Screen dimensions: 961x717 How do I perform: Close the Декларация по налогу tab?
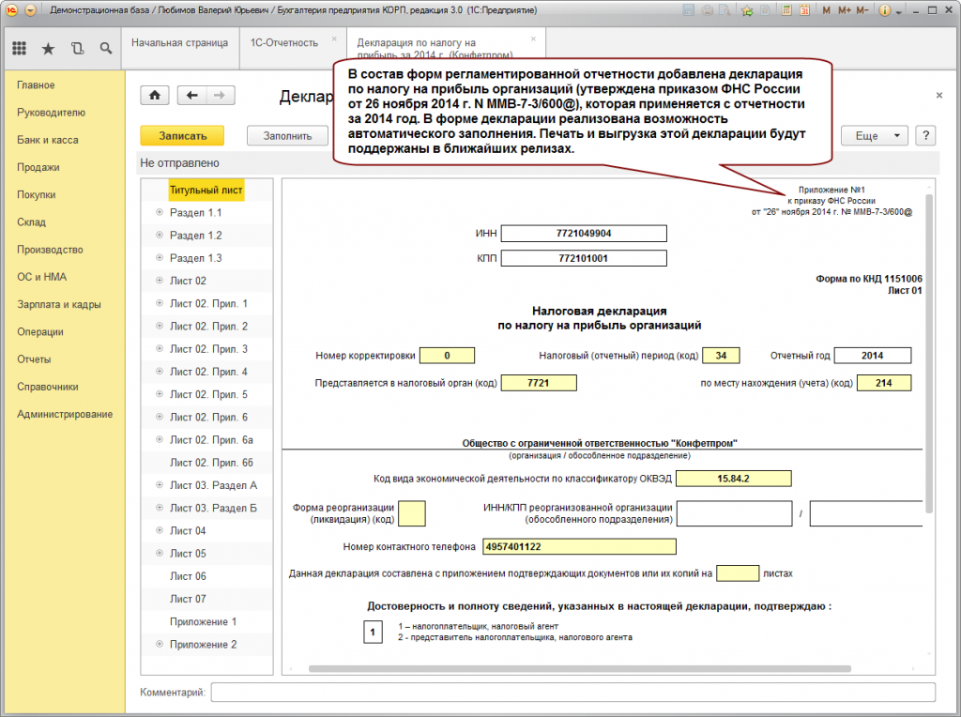(533, 38)
